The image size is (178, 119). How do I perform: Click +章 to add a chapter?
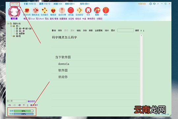pyautogui.click(x=19, y=105)
